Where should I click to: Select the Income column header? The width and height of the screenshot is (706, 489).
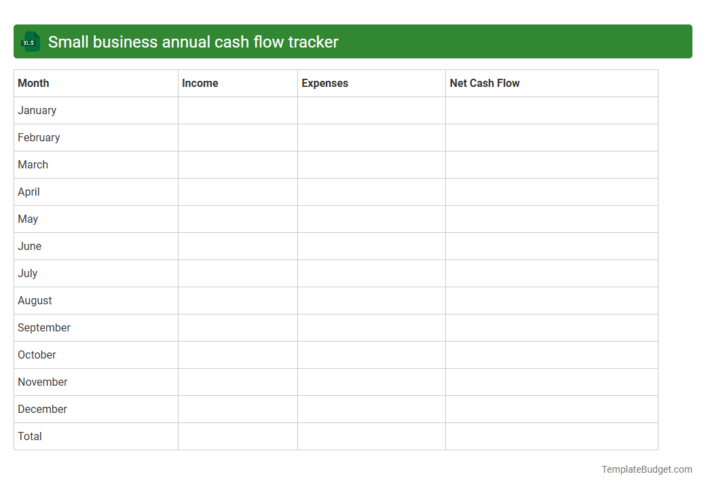click(200, 83)
